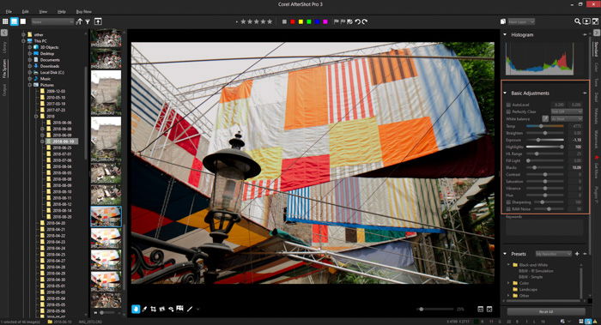The width and height of the screenshot is (601, 325).
Task: Select the Crop tool
Action: [x=154, y=309]
